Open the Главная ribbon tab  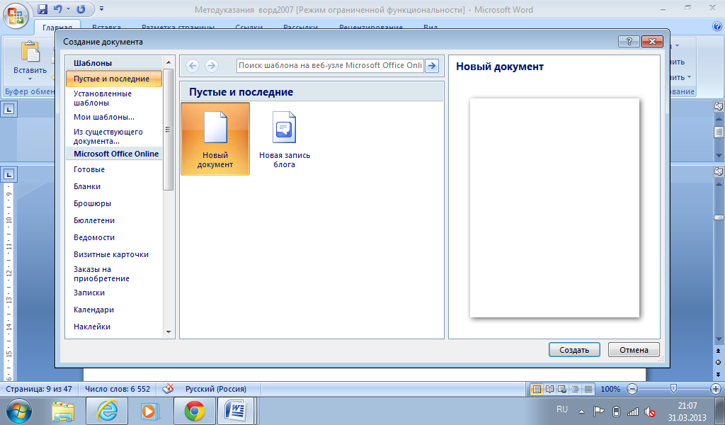click(57, 28)
